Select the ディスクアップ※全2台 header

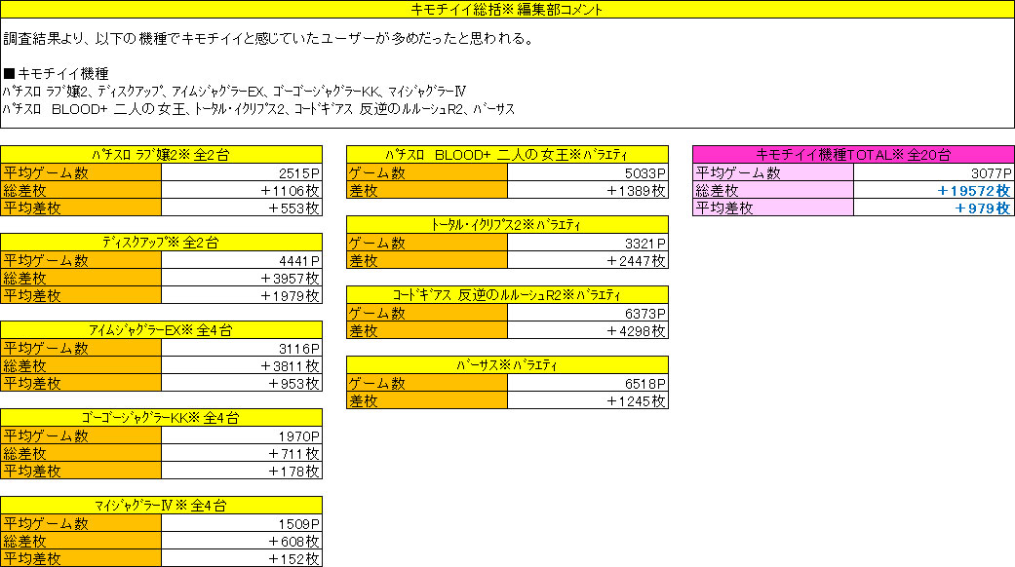(x=161, y=243)
